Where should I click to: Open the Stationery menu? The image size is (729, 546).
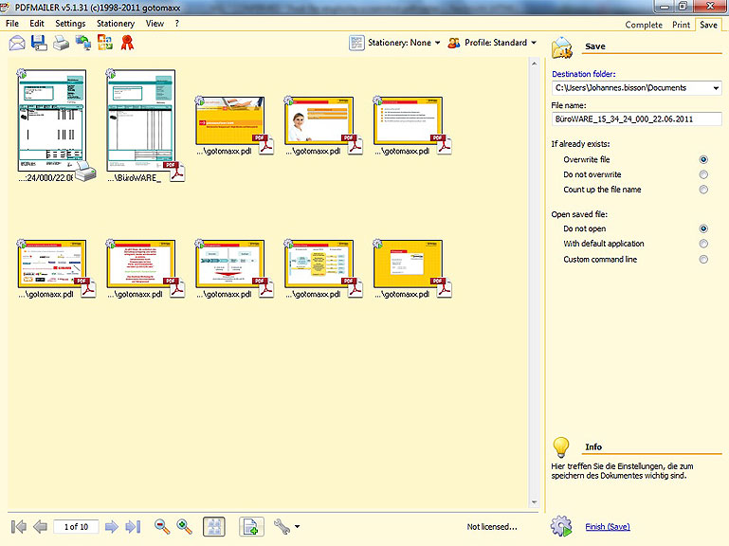[116, 24]
